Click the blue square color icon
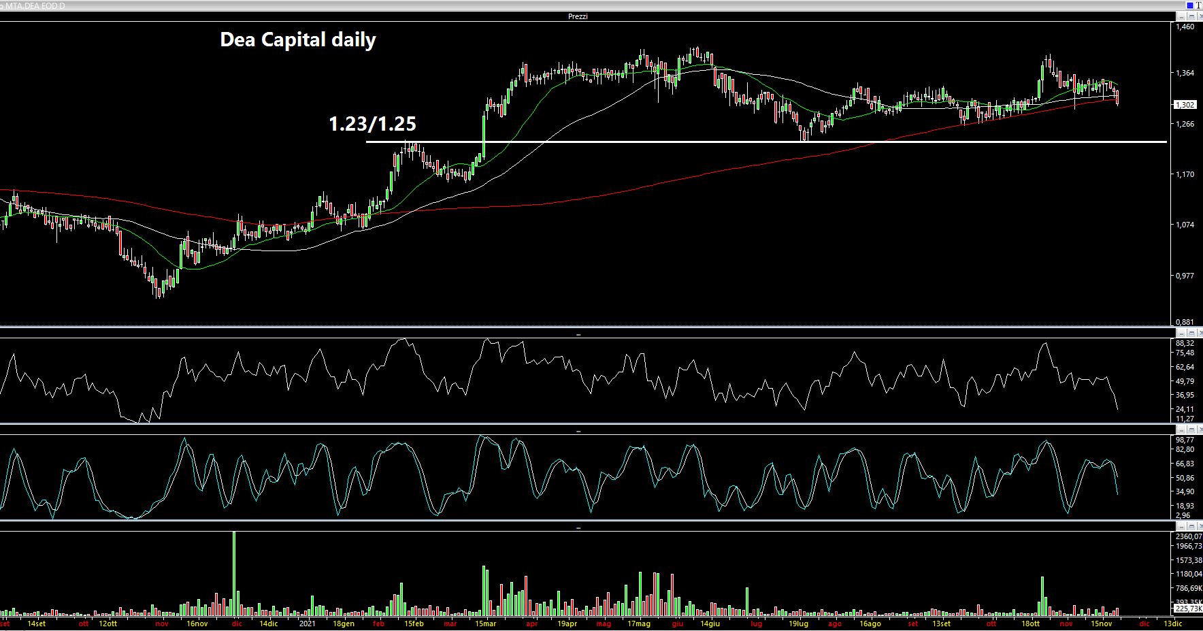Image resolution: width=1203 pixels, height=631 pixels. tap(1189, 5)
